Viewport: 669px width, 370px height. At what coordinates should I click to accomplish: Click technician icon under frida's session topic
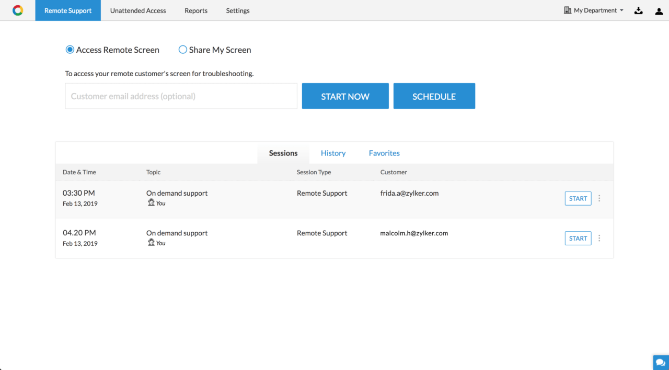(x=151, y=202)
